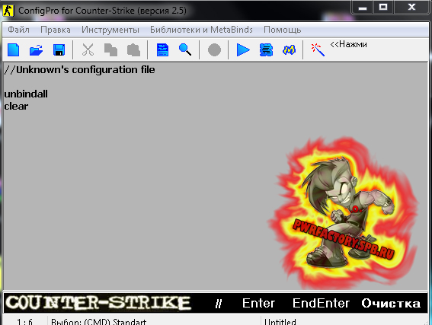Screen dimensions: 432x325
Task: Click the //Unknown's configuration file comment
Action: click(80, 70)
